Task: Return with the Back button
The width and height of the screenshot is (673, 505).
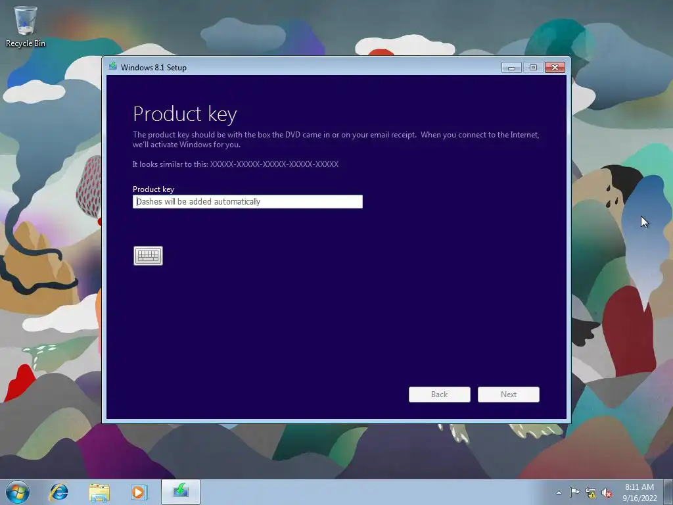Action: pyautogui.click(x=439, y=395)
